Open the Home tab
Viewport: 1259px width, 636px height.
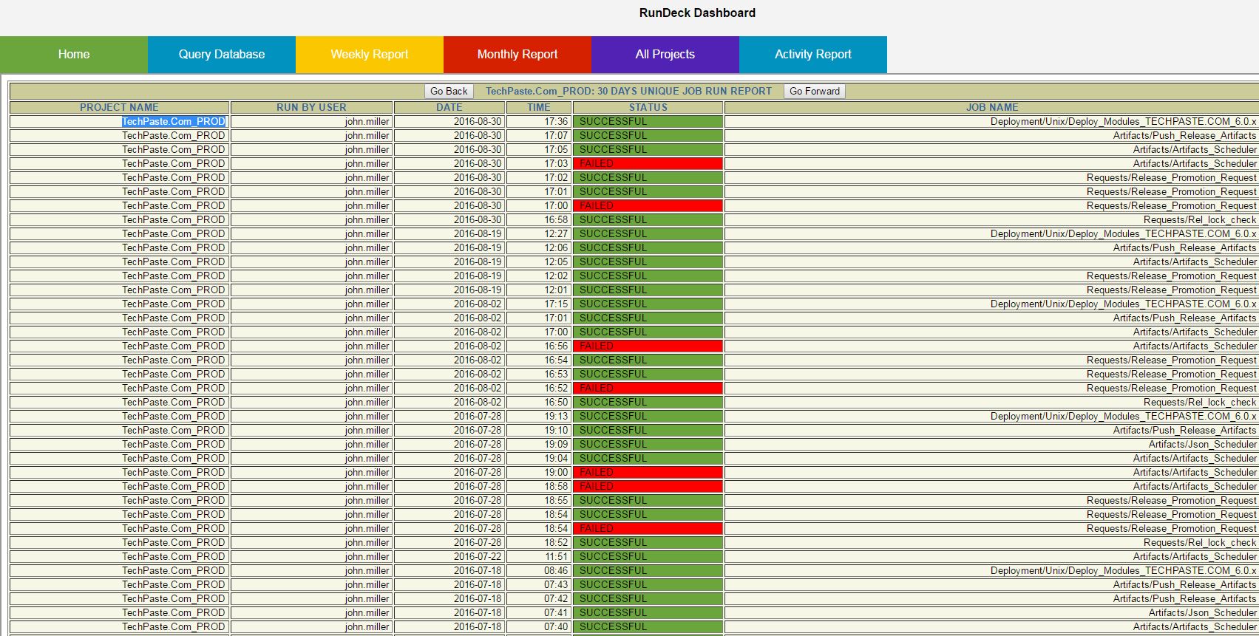tap(74, 55)
